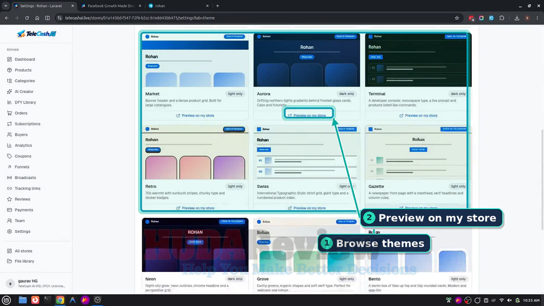
Task: Switch to the rohan browser tab
Action: 178,6
